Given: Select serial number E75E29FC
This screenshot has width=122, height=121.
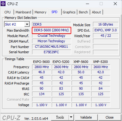Looking at the screenshot, I should 51,52.
